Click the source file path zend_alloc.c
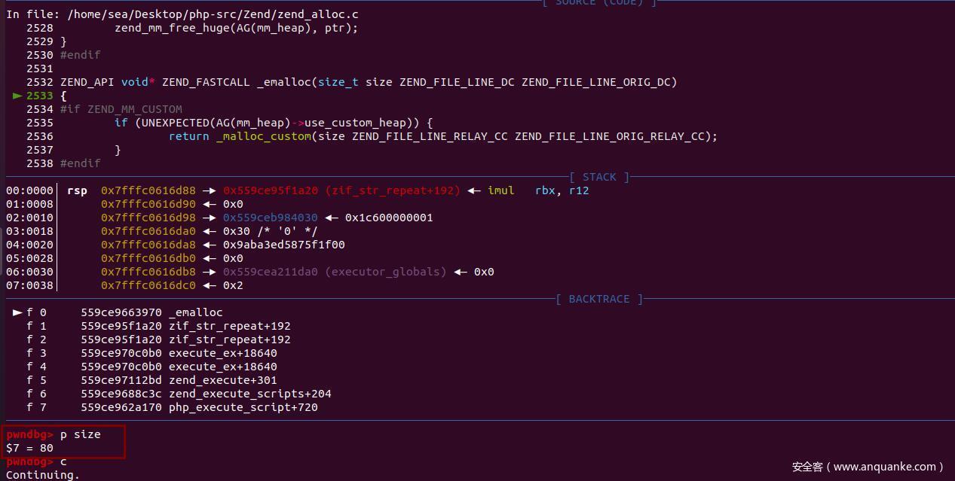Screen dimensions: 955x481 (214, 14)
